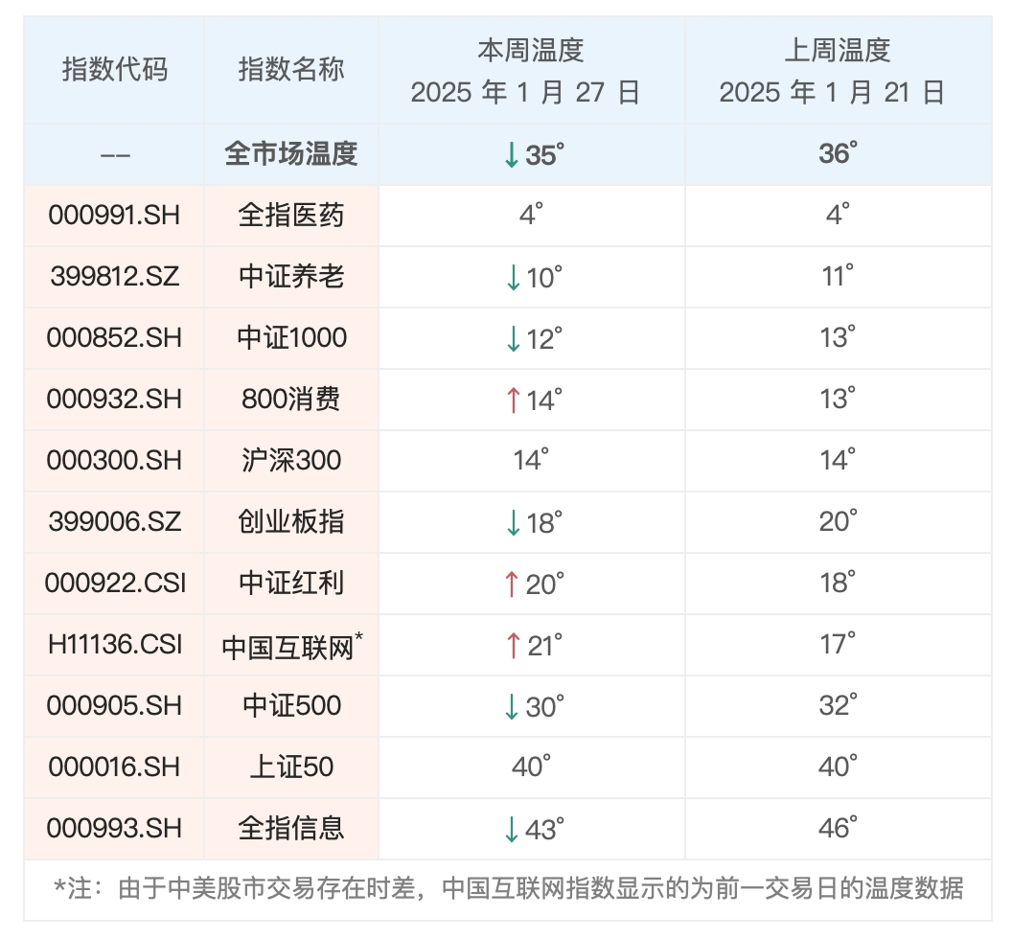The height and width of the screenshot is (939, 1012).
Task: Select the 上证50 index name
Action: click(291, 767)
